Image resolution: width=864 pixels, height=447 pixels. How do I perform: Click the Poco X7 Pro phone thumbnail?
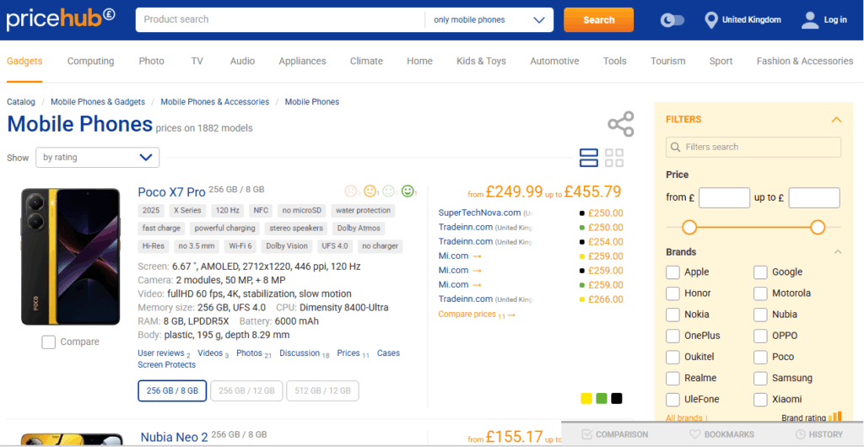pyautogui.click(x=71, y=256)
